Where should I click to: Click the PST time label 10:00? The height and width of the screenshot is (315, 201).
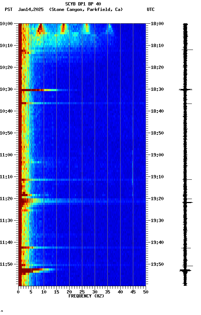point(6,24)
